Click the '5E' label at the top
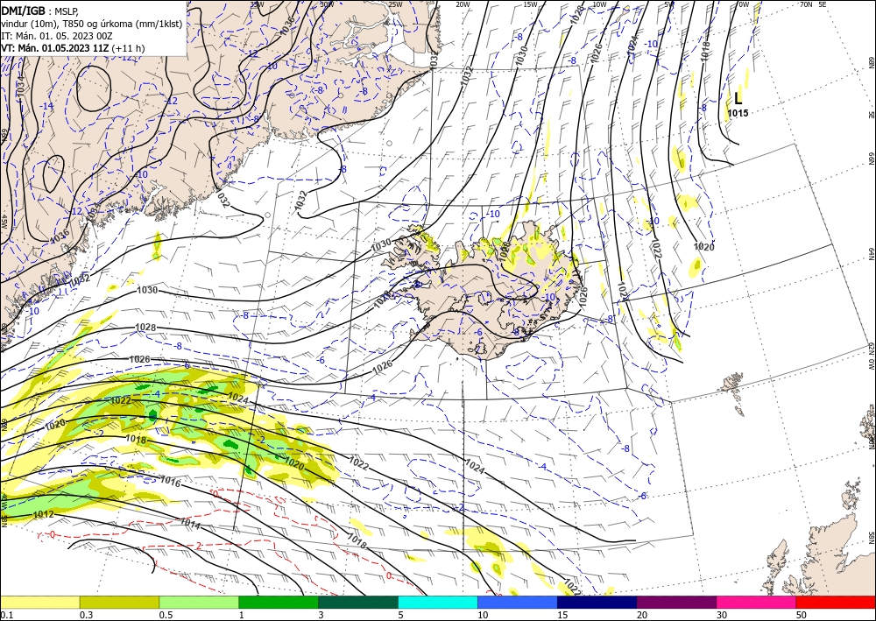Viewport: 876px width, 621px height. click(x=823, y=4)
